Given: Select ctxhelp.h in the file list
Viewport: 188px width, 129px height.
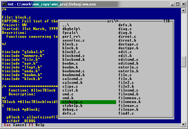Looking at the screenshot, I should [x=72, y=106].
